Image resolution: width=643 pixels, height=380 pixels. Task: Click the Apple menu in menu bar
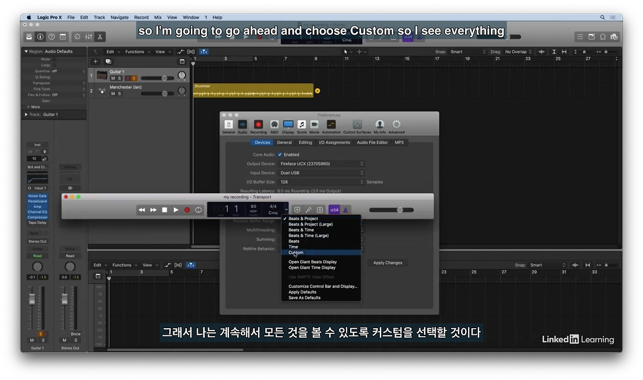pyautogui.click(x=29, y=18)
